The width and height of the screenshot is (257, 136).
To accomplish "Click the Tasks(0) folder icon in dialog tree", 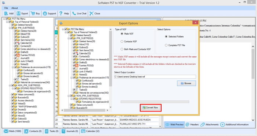I will (x=77, y=90).
